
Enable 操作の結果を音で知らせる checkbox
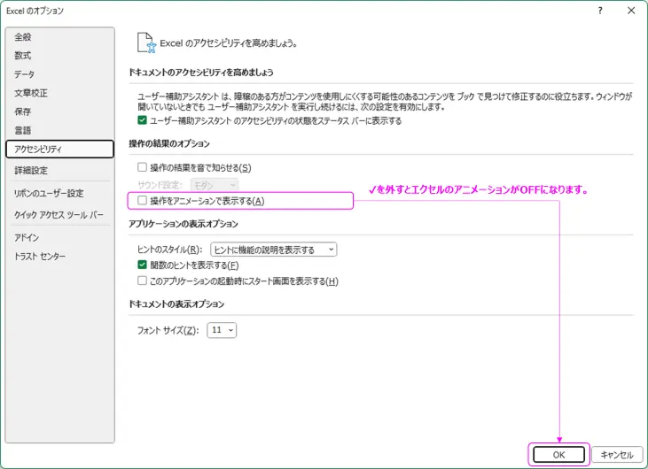(142, 167)
